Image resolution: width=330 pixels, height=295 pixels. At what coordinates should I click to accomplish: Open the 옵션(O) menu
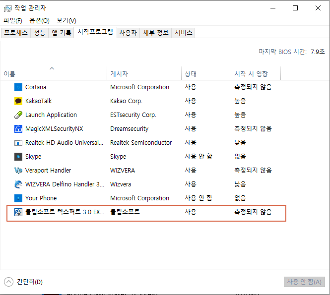(x=39, y=20)
